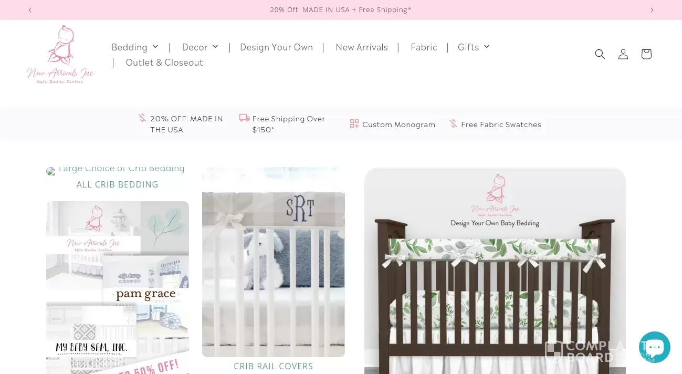Click the free shipping truck icon
The width and height of the screenshot is (682, 374).
(244, 118)
